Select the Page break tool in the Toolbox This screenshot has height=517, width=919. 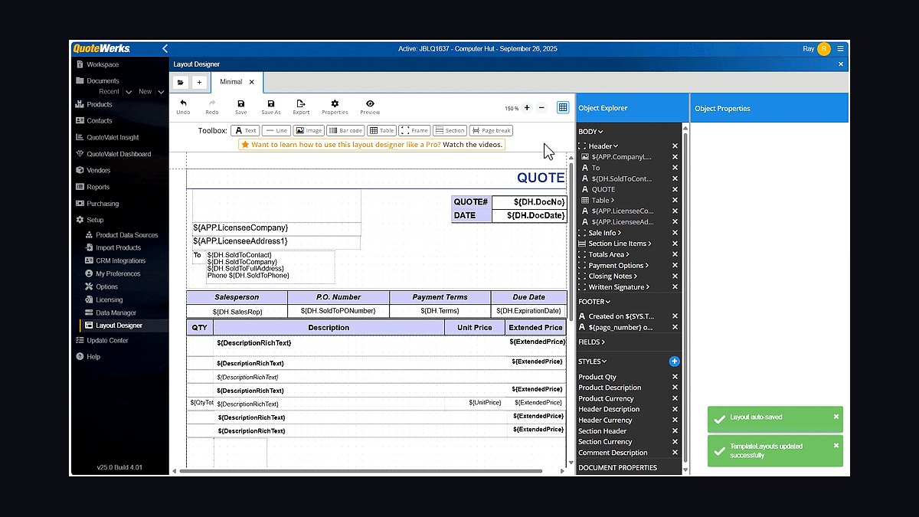(490, 130)
